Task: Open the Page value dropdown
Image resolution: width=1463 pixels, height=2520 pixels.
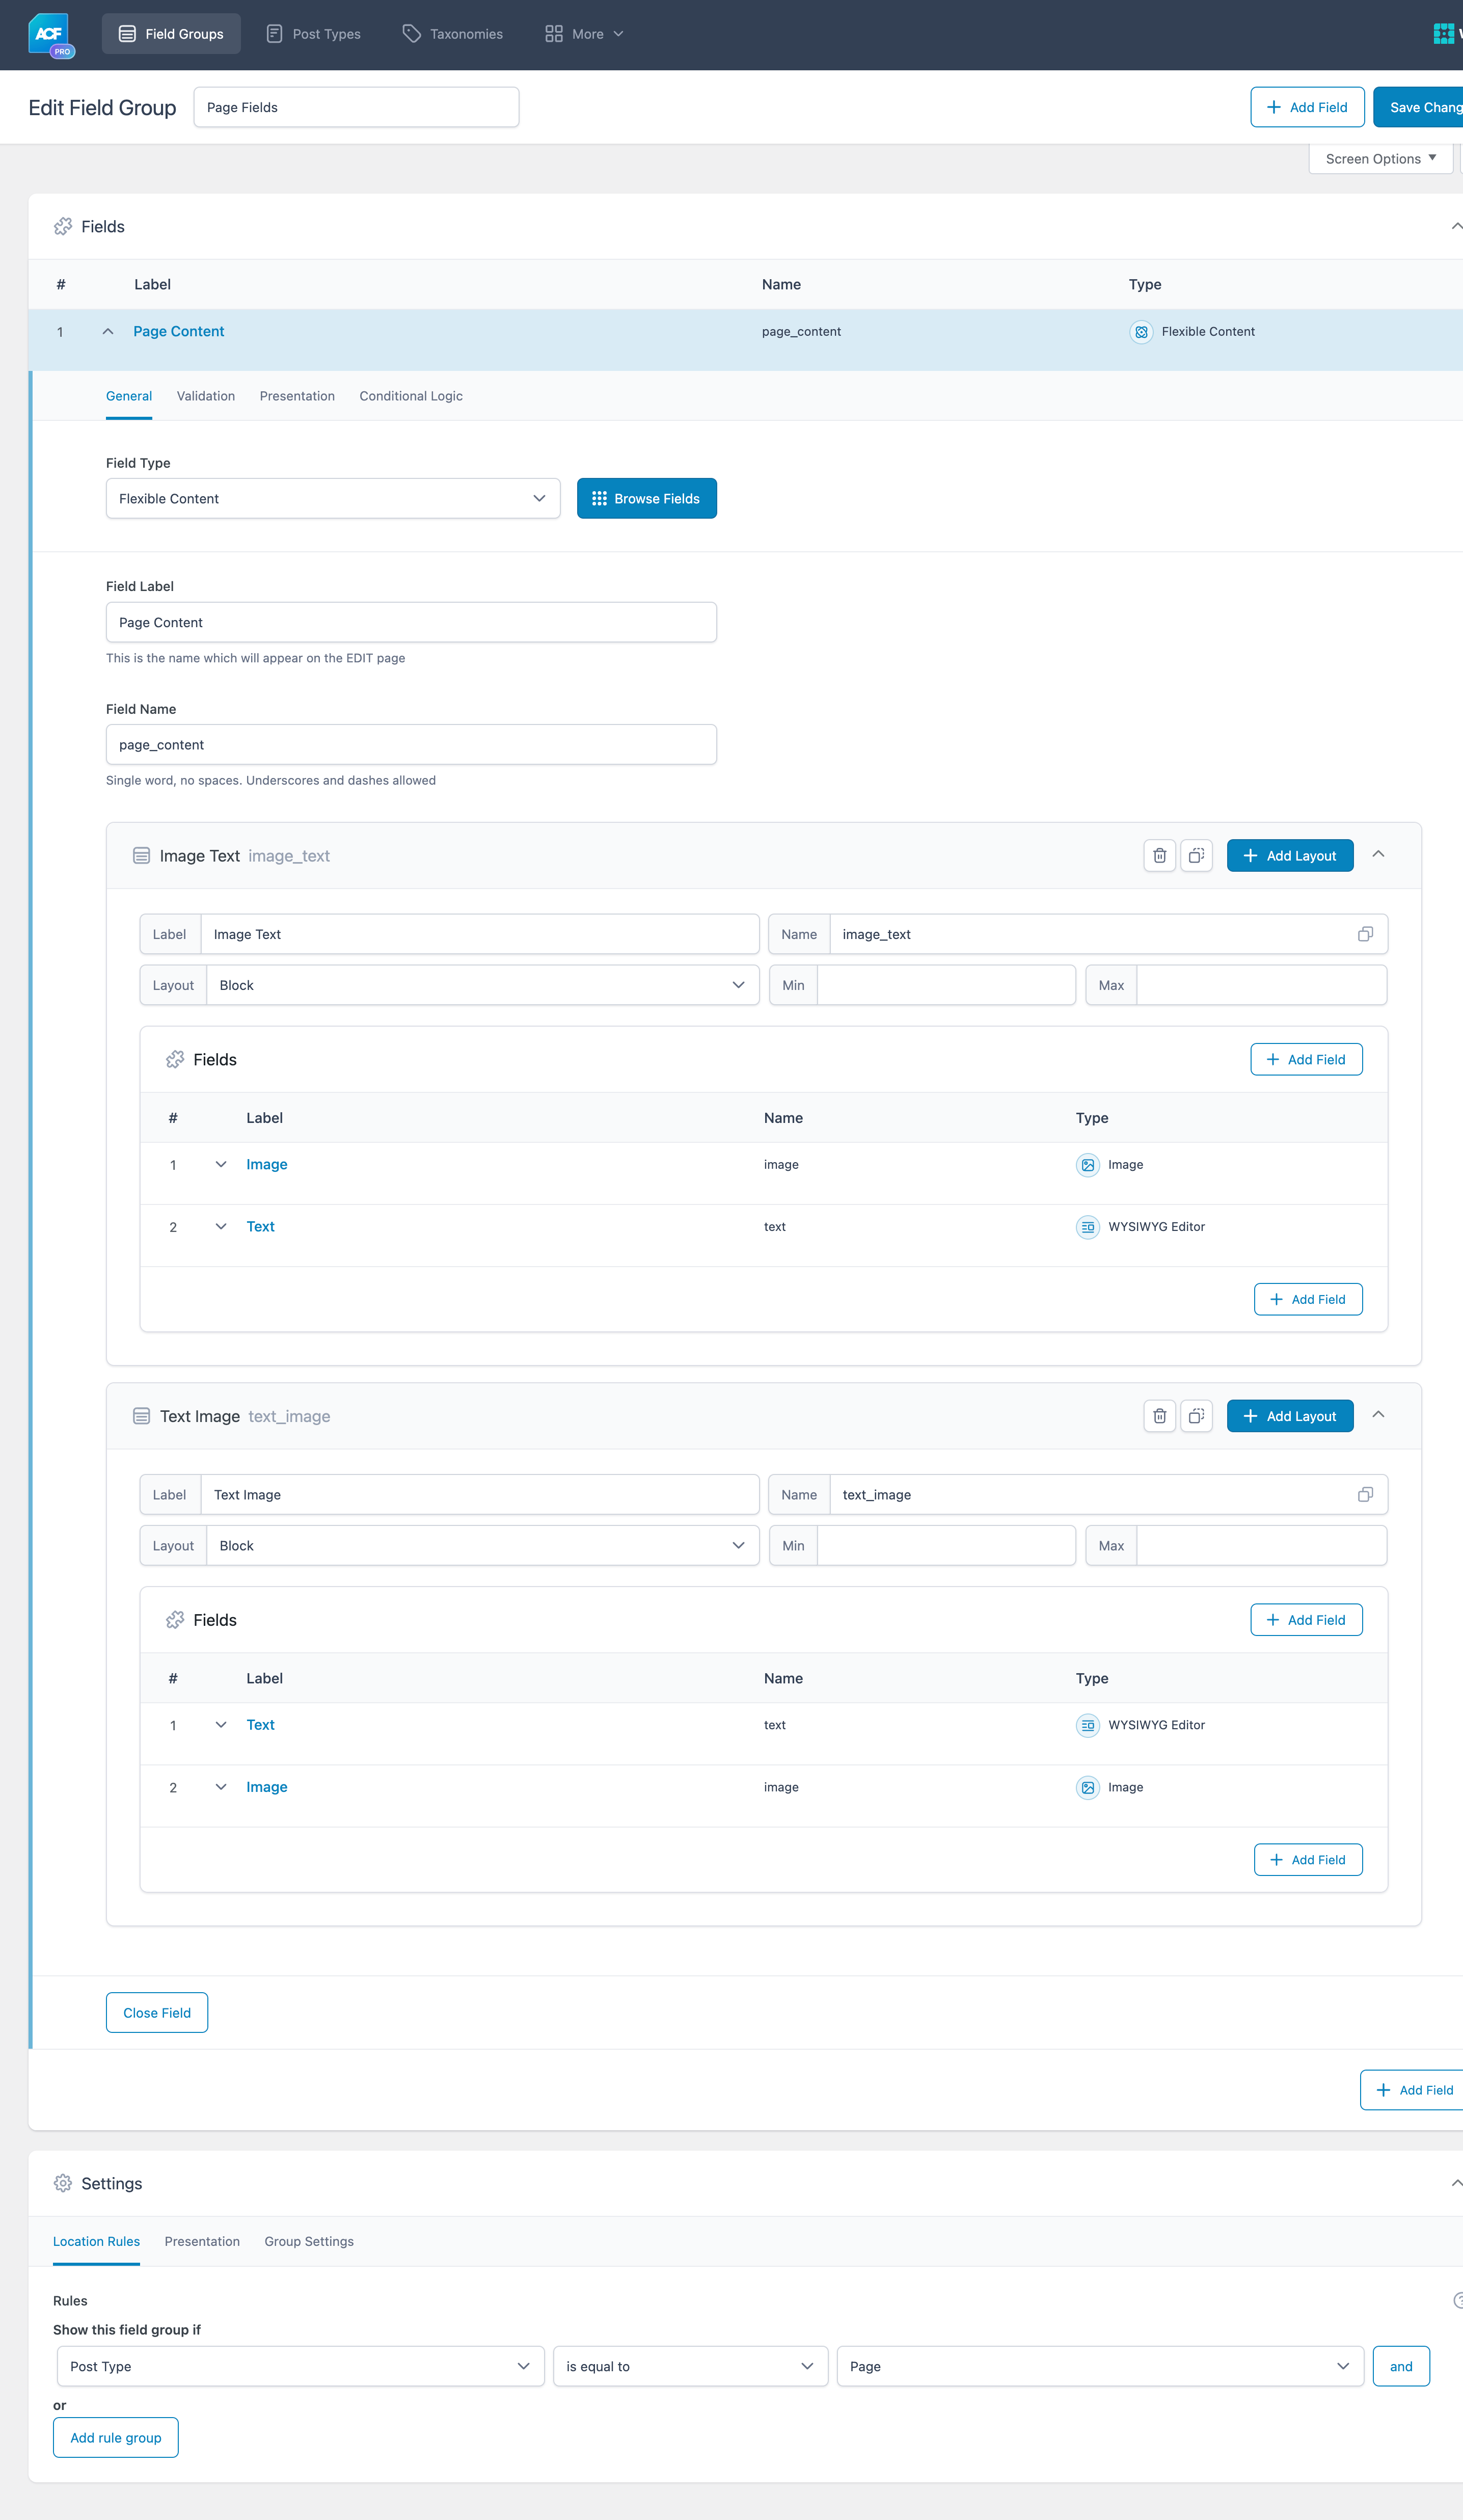Action: point(1100,2366)
